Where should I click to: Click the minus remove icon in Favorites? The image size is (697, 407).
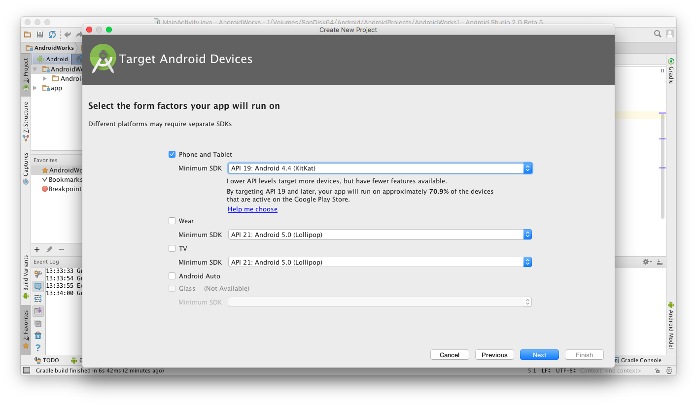coord(62,249)
